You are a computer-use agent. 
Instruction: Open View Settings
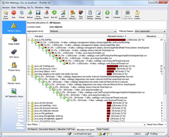[98, 15]
